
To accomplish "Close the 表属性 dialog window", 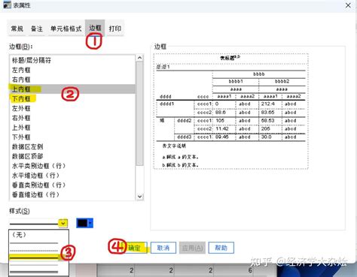I will pyautogui.click(x=348, y=5).
